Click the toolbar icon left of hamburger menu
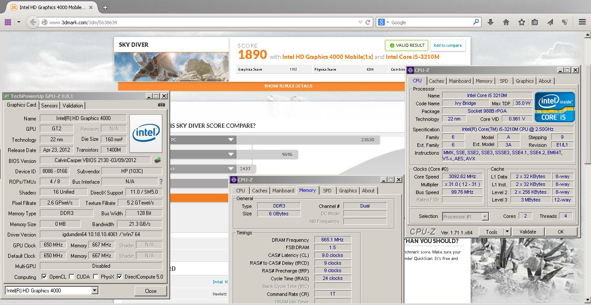 coord(565,22)
